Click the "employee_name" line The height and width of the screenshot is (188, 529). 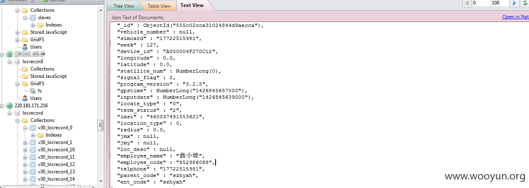tap(160, 156)
